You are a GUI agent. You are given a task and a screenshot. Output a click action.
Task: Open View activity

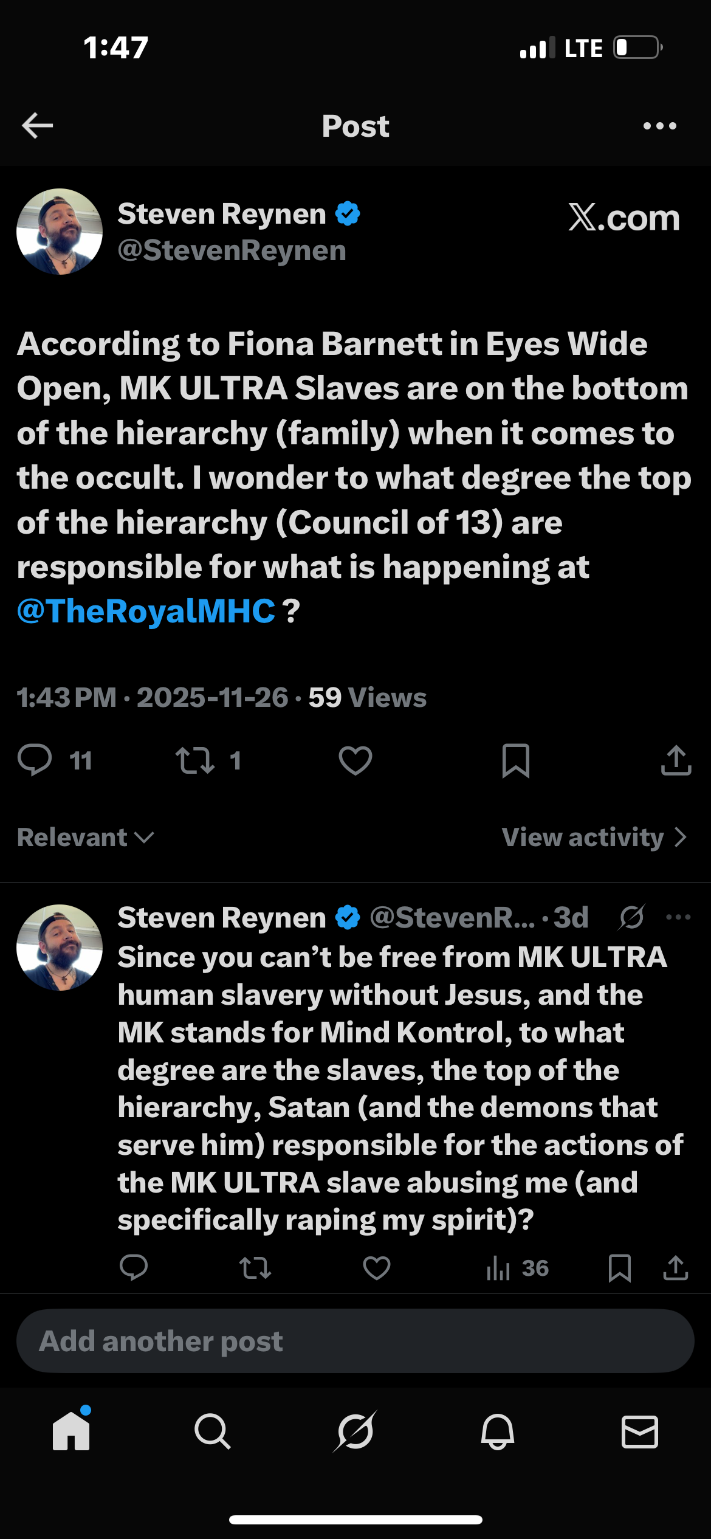[594, 838]
